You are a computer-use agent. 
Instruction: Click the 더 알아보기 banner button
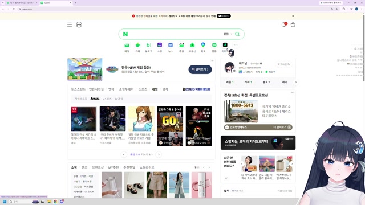(200, 69)
